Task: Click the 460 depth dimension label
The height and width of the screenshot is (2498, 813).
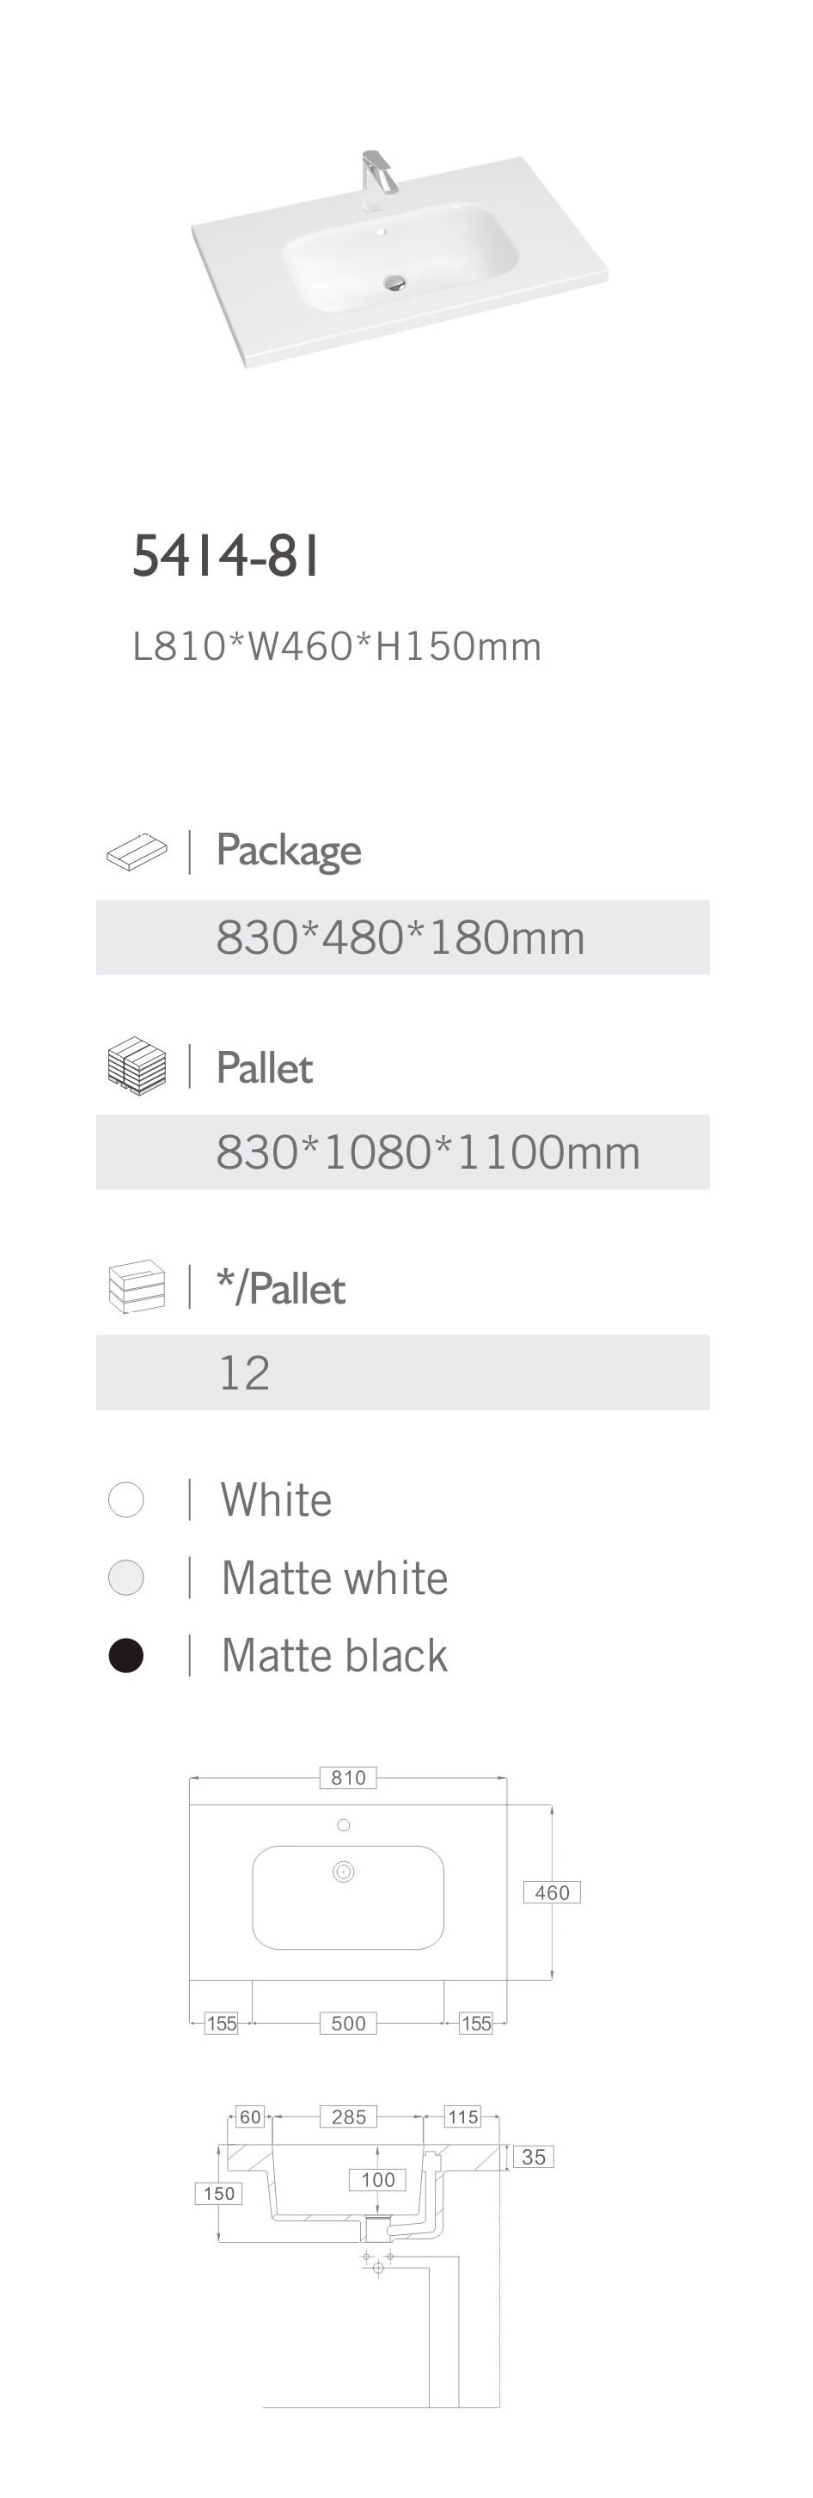Action: [x=552, y=1892]
